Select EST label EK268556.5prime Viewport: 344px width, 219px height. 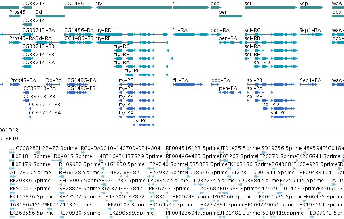(32, 213)
